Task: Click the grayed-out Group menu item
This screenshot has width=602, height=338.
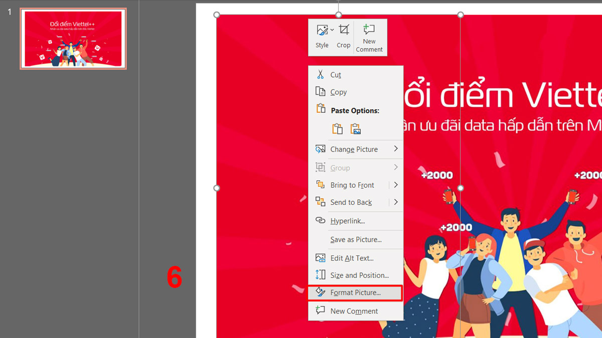Action: (340, 167)
